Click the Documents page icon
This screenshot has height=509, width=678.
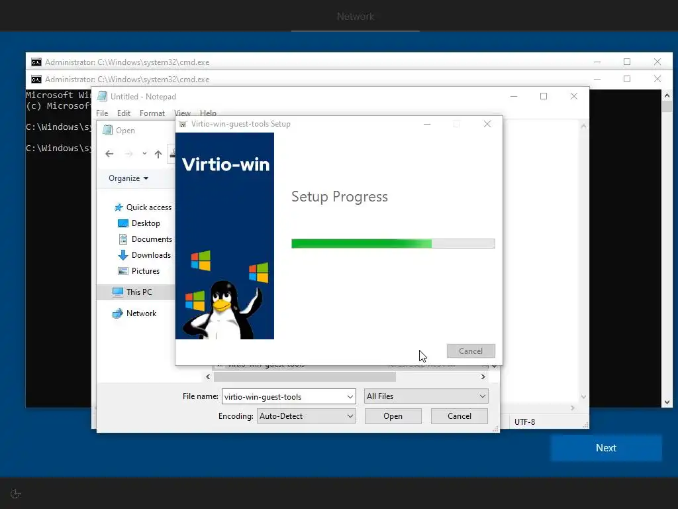(x=123, y=239)
